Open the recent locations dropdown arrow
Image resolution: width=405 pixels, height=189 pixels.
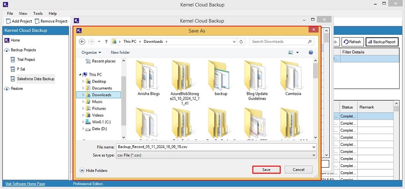coord(99,41)
